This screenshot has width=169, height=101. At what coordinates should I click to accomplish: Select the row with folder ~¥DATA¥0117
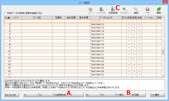click(83, 41)
